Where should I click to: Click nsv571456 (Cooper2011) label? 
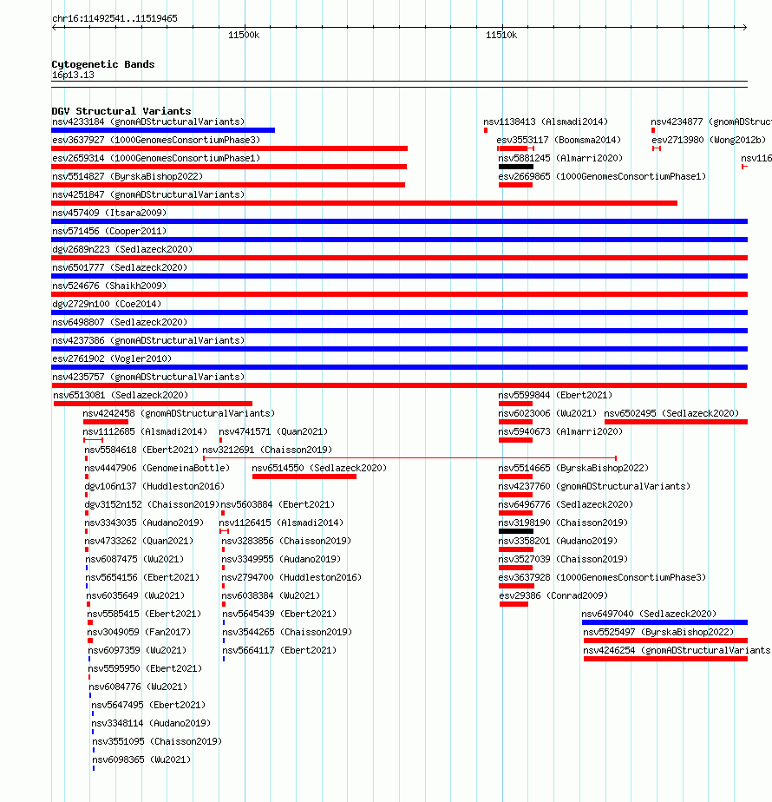[109, 231]
